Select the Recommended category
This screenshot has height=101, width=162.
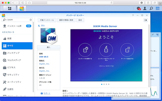pyautogui.click(x=17, y=39)
